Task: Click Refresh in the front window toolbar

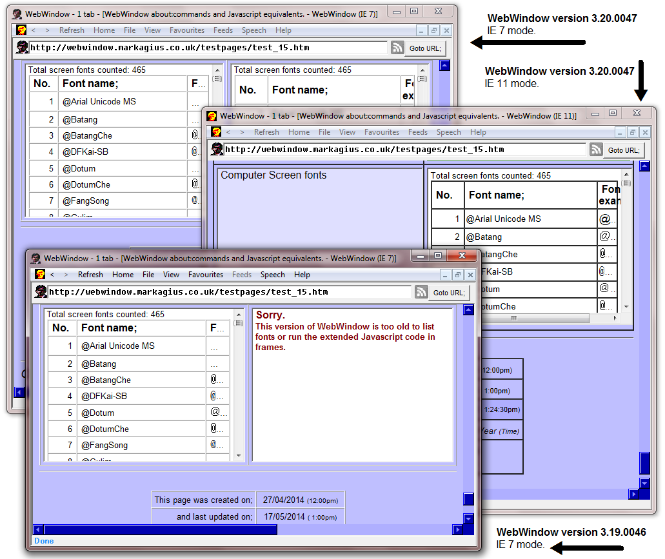Action: 91,275
